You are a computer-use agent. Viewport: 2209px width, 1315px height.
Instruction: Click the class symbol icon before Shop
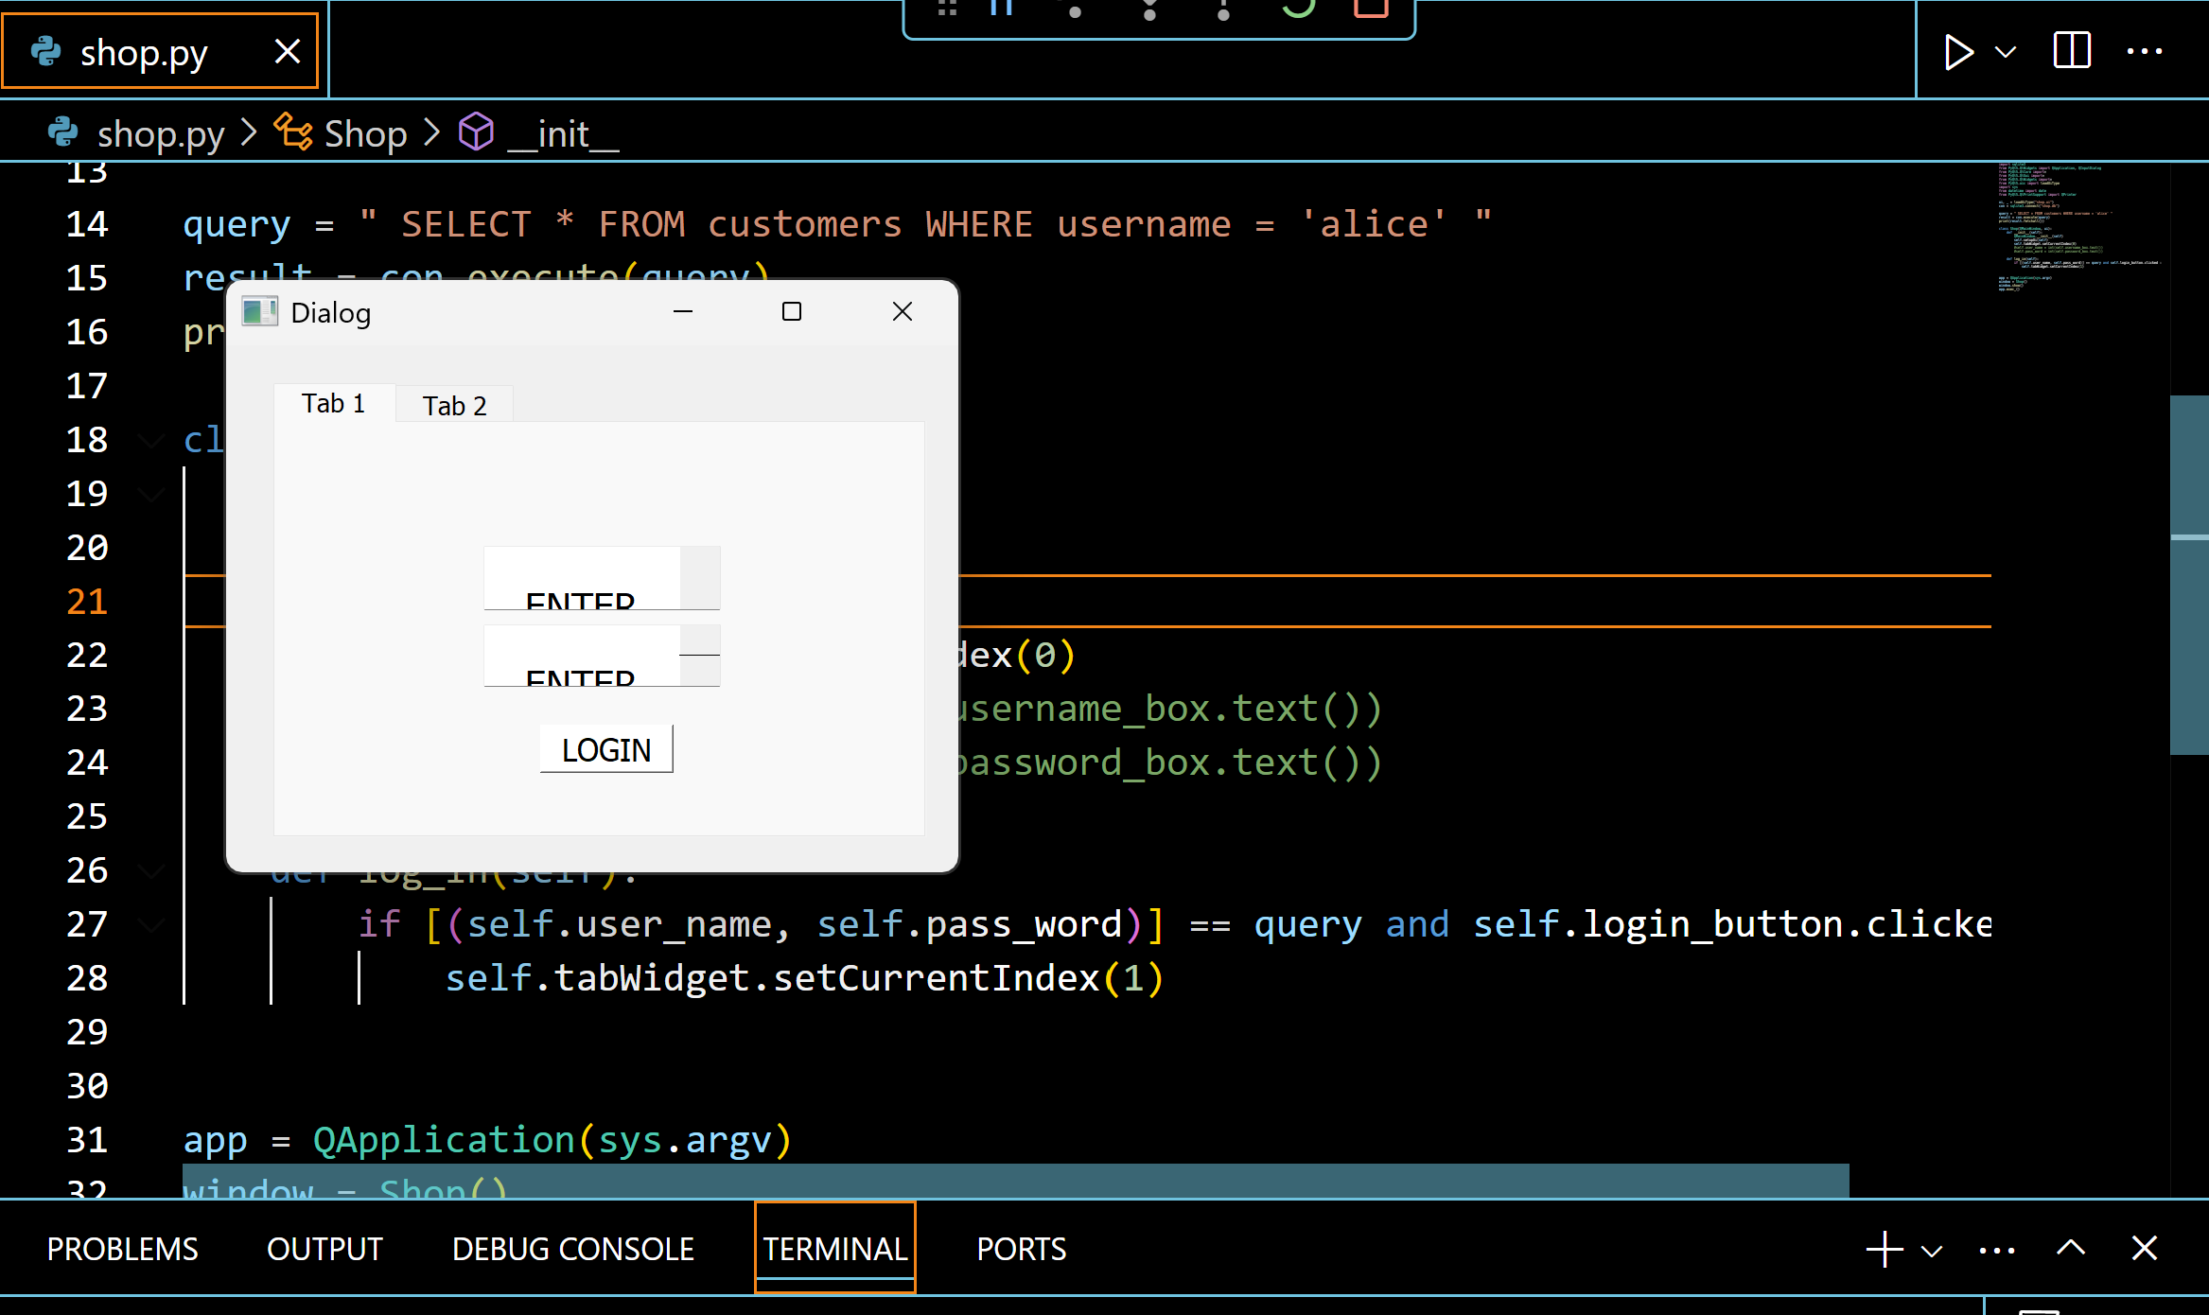[x=293, y=131]
